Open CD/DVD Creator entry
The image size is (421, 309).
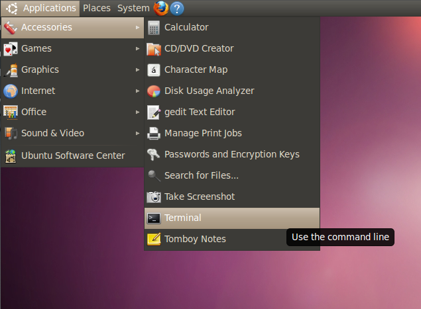click(x=232, y=48)
